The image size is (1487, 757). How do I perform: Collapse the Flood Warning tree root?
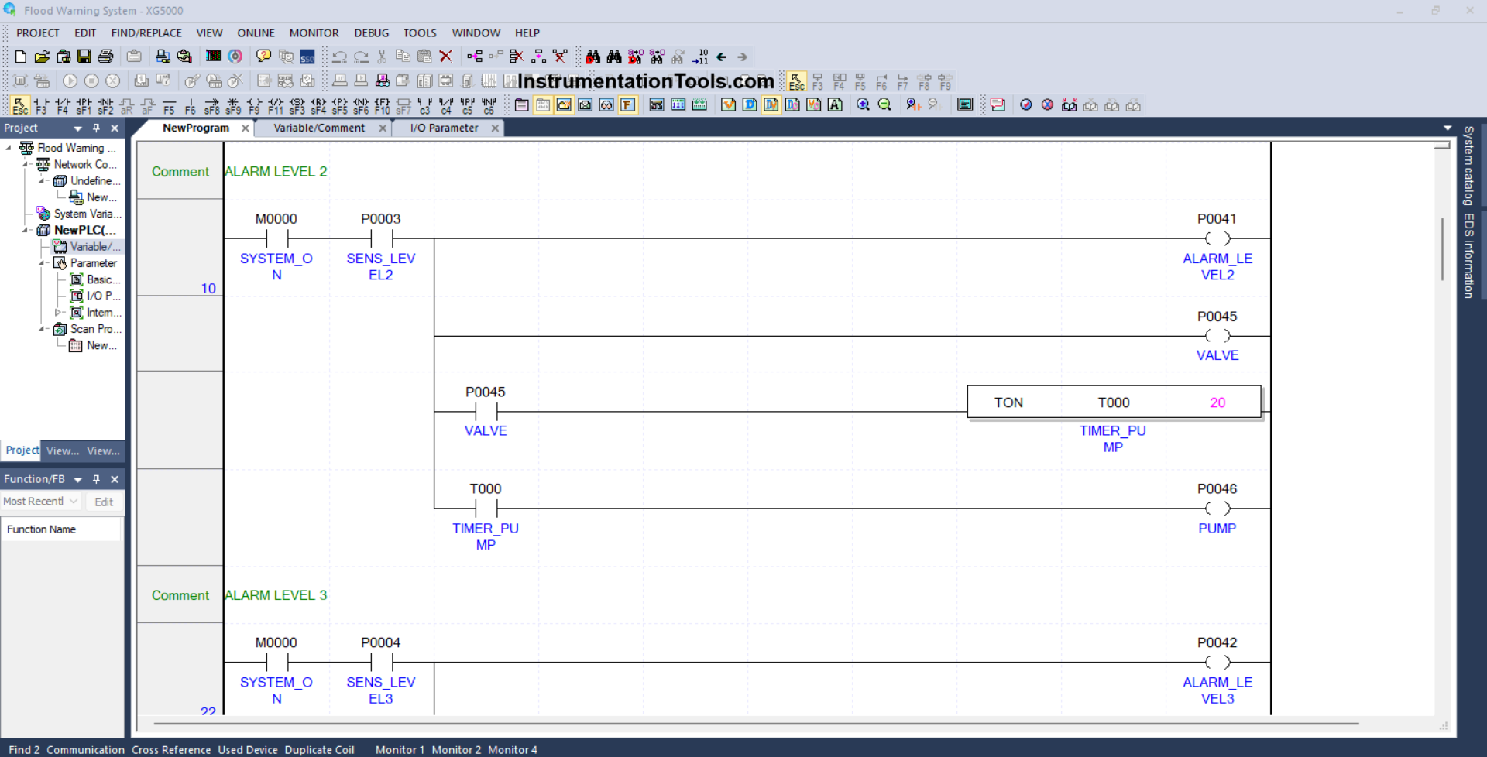tap(9, 147)
